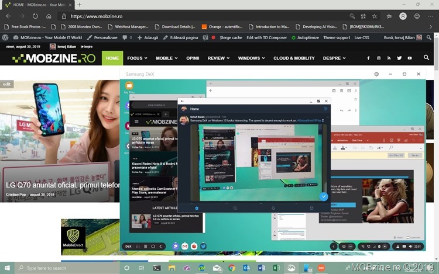Open the WordPress logo menu in admin bar
Viewport: 439px width, 274px height.
point(5,37)
